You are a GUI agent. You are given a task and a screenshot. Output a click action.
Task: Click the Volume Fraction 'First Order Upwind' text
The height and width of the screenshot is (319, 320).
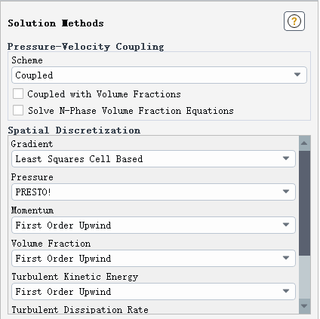[x=63, y=259]
